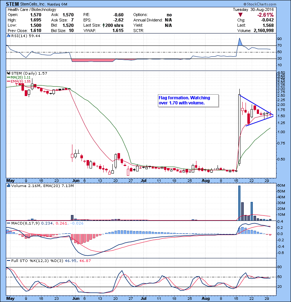Click the SCTR label
The image size is (291, 302).
click(x=139, y=31)
